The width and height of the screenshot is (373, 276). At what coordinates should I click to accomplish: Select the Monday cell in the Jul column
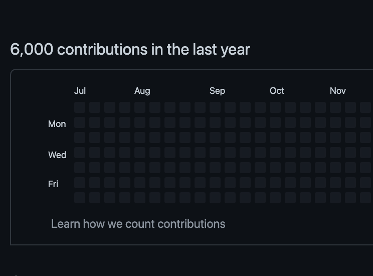click(x=80, y=122)
